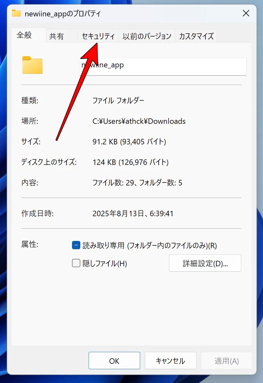The image size is (263, 383).
Task: Click the 適用(A) button
Action: tap(227, 361)
